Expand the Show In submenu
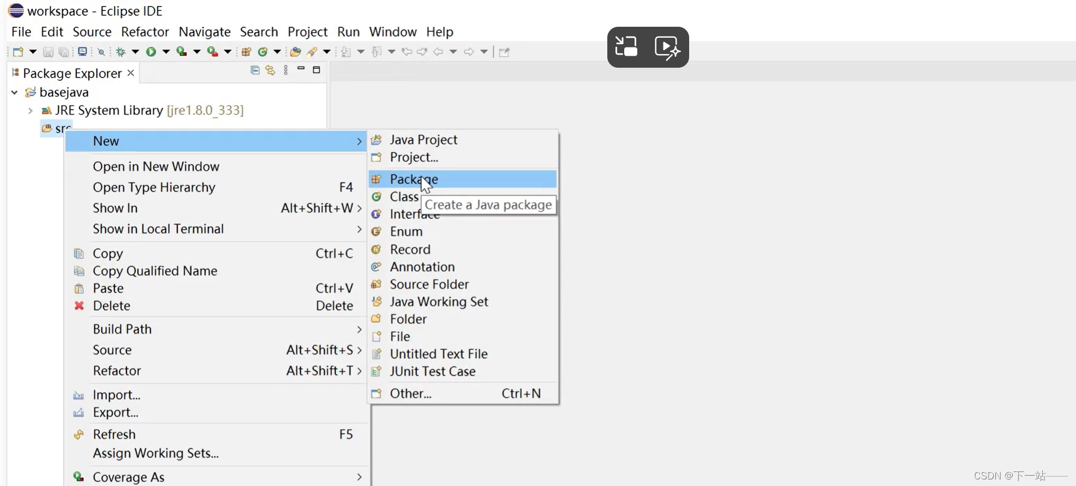This screenshot has height=486, width=1076. [x=216, y=208]
